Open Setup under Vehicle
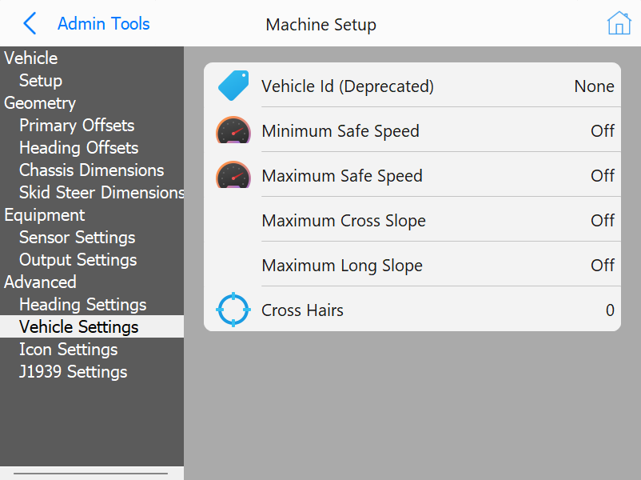Screen dimensions: 641x480 (x=92, y=80)
